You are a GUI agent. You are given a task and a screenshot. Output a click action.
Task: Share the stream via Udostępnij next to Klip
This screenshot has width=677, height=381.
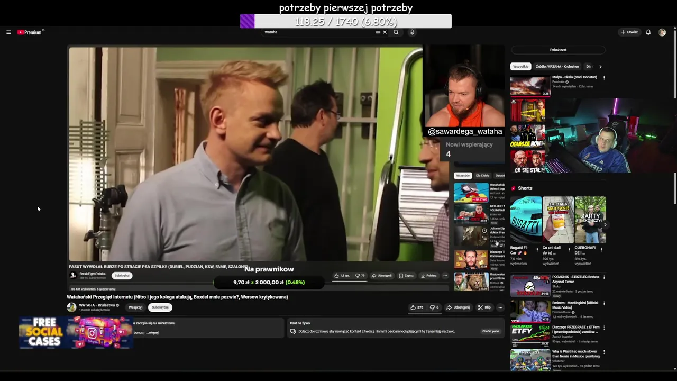[458, 307]
